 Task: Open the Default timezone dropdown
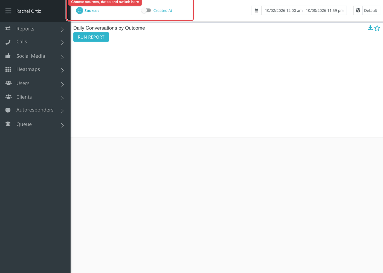point(367,10)
